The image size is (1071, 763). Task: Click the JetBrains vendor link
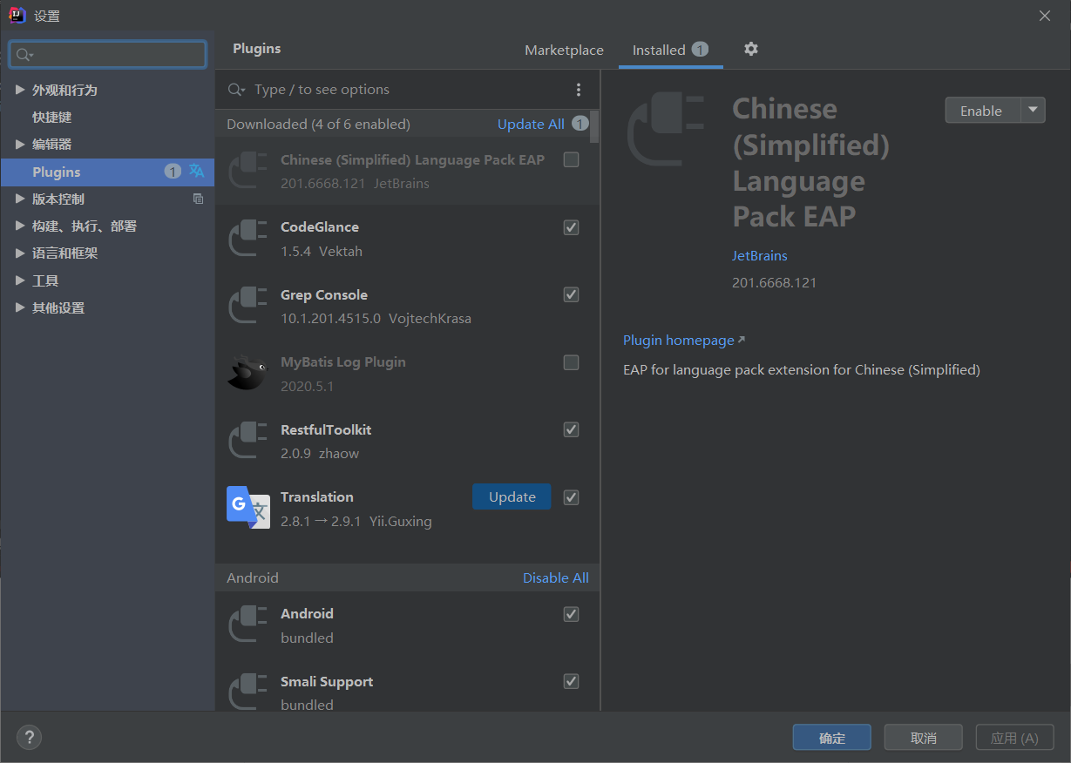760,255
